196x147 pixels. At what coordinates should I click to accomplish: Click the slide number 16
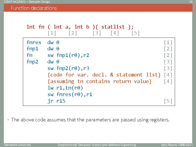coord(191,2)
